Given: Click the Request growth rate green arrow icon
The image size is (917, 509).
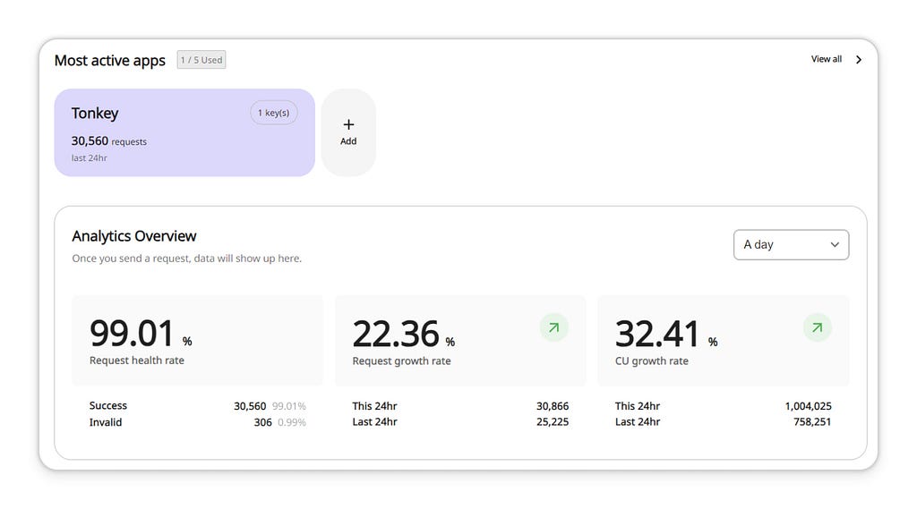Looking at the screenshot, I should coord(553,327).
